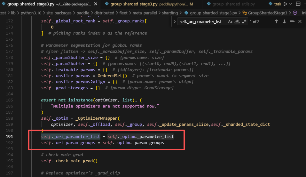Split the editor with layout icon
This screenshot has width=306, height=177.
[299, 4]
